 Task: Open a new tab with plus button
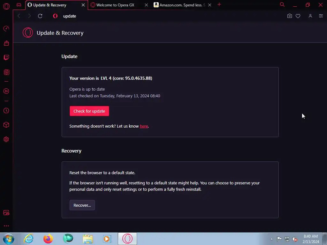coord(219,4)
